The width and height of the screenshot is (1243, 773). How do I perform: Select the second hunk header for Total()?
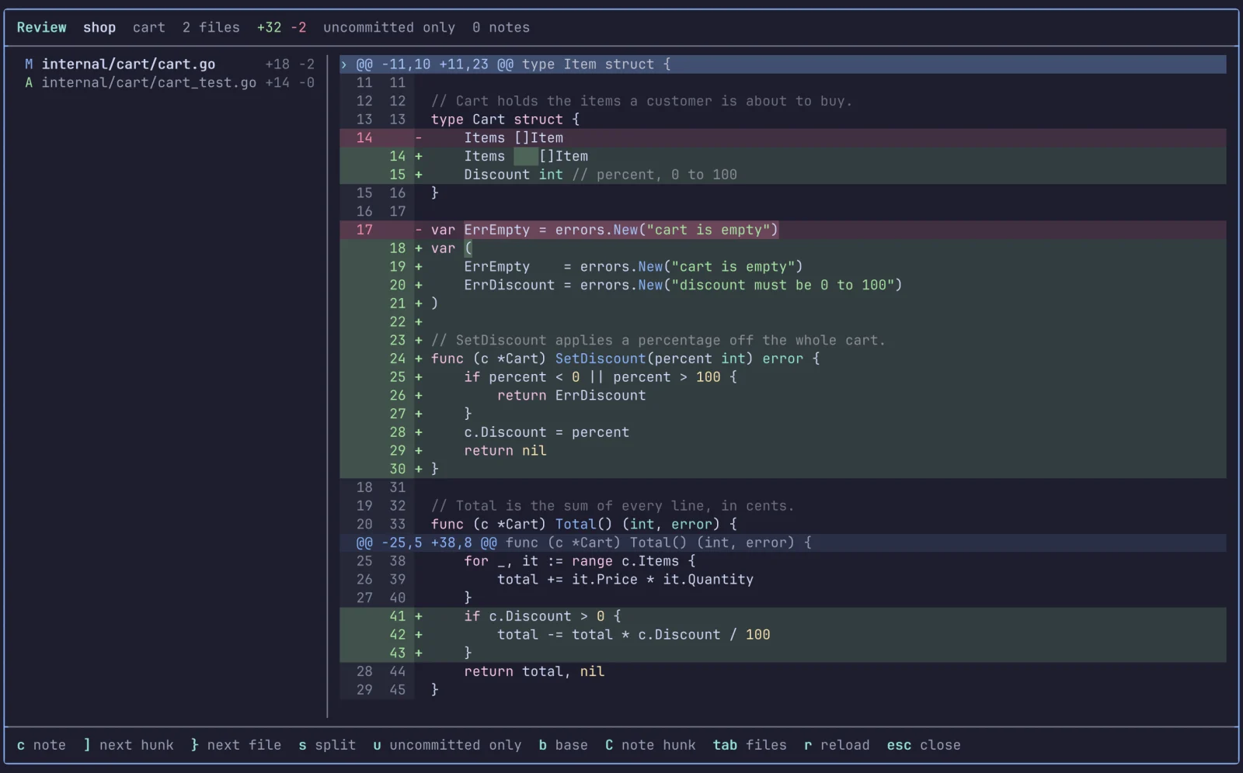coord(783,542)
